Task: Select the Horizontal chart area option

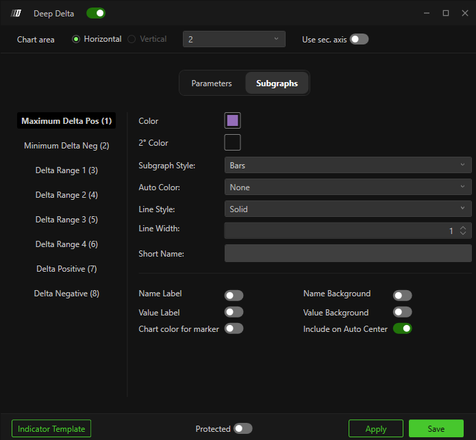Action: pos(77,39)
